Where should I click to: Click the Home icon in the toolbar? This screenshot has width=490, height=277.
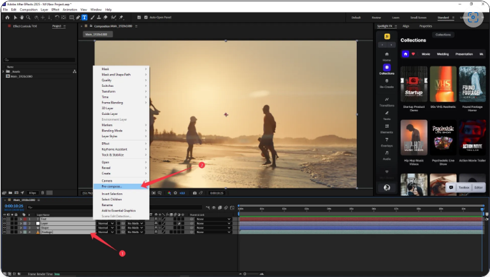point(7,17)
